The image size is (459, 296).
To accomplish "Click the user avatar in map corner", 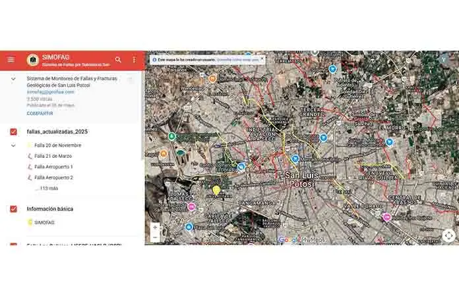I will 444,59.
